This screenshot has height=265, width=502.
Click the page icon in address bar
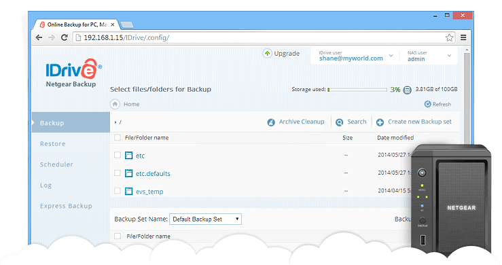78,37
